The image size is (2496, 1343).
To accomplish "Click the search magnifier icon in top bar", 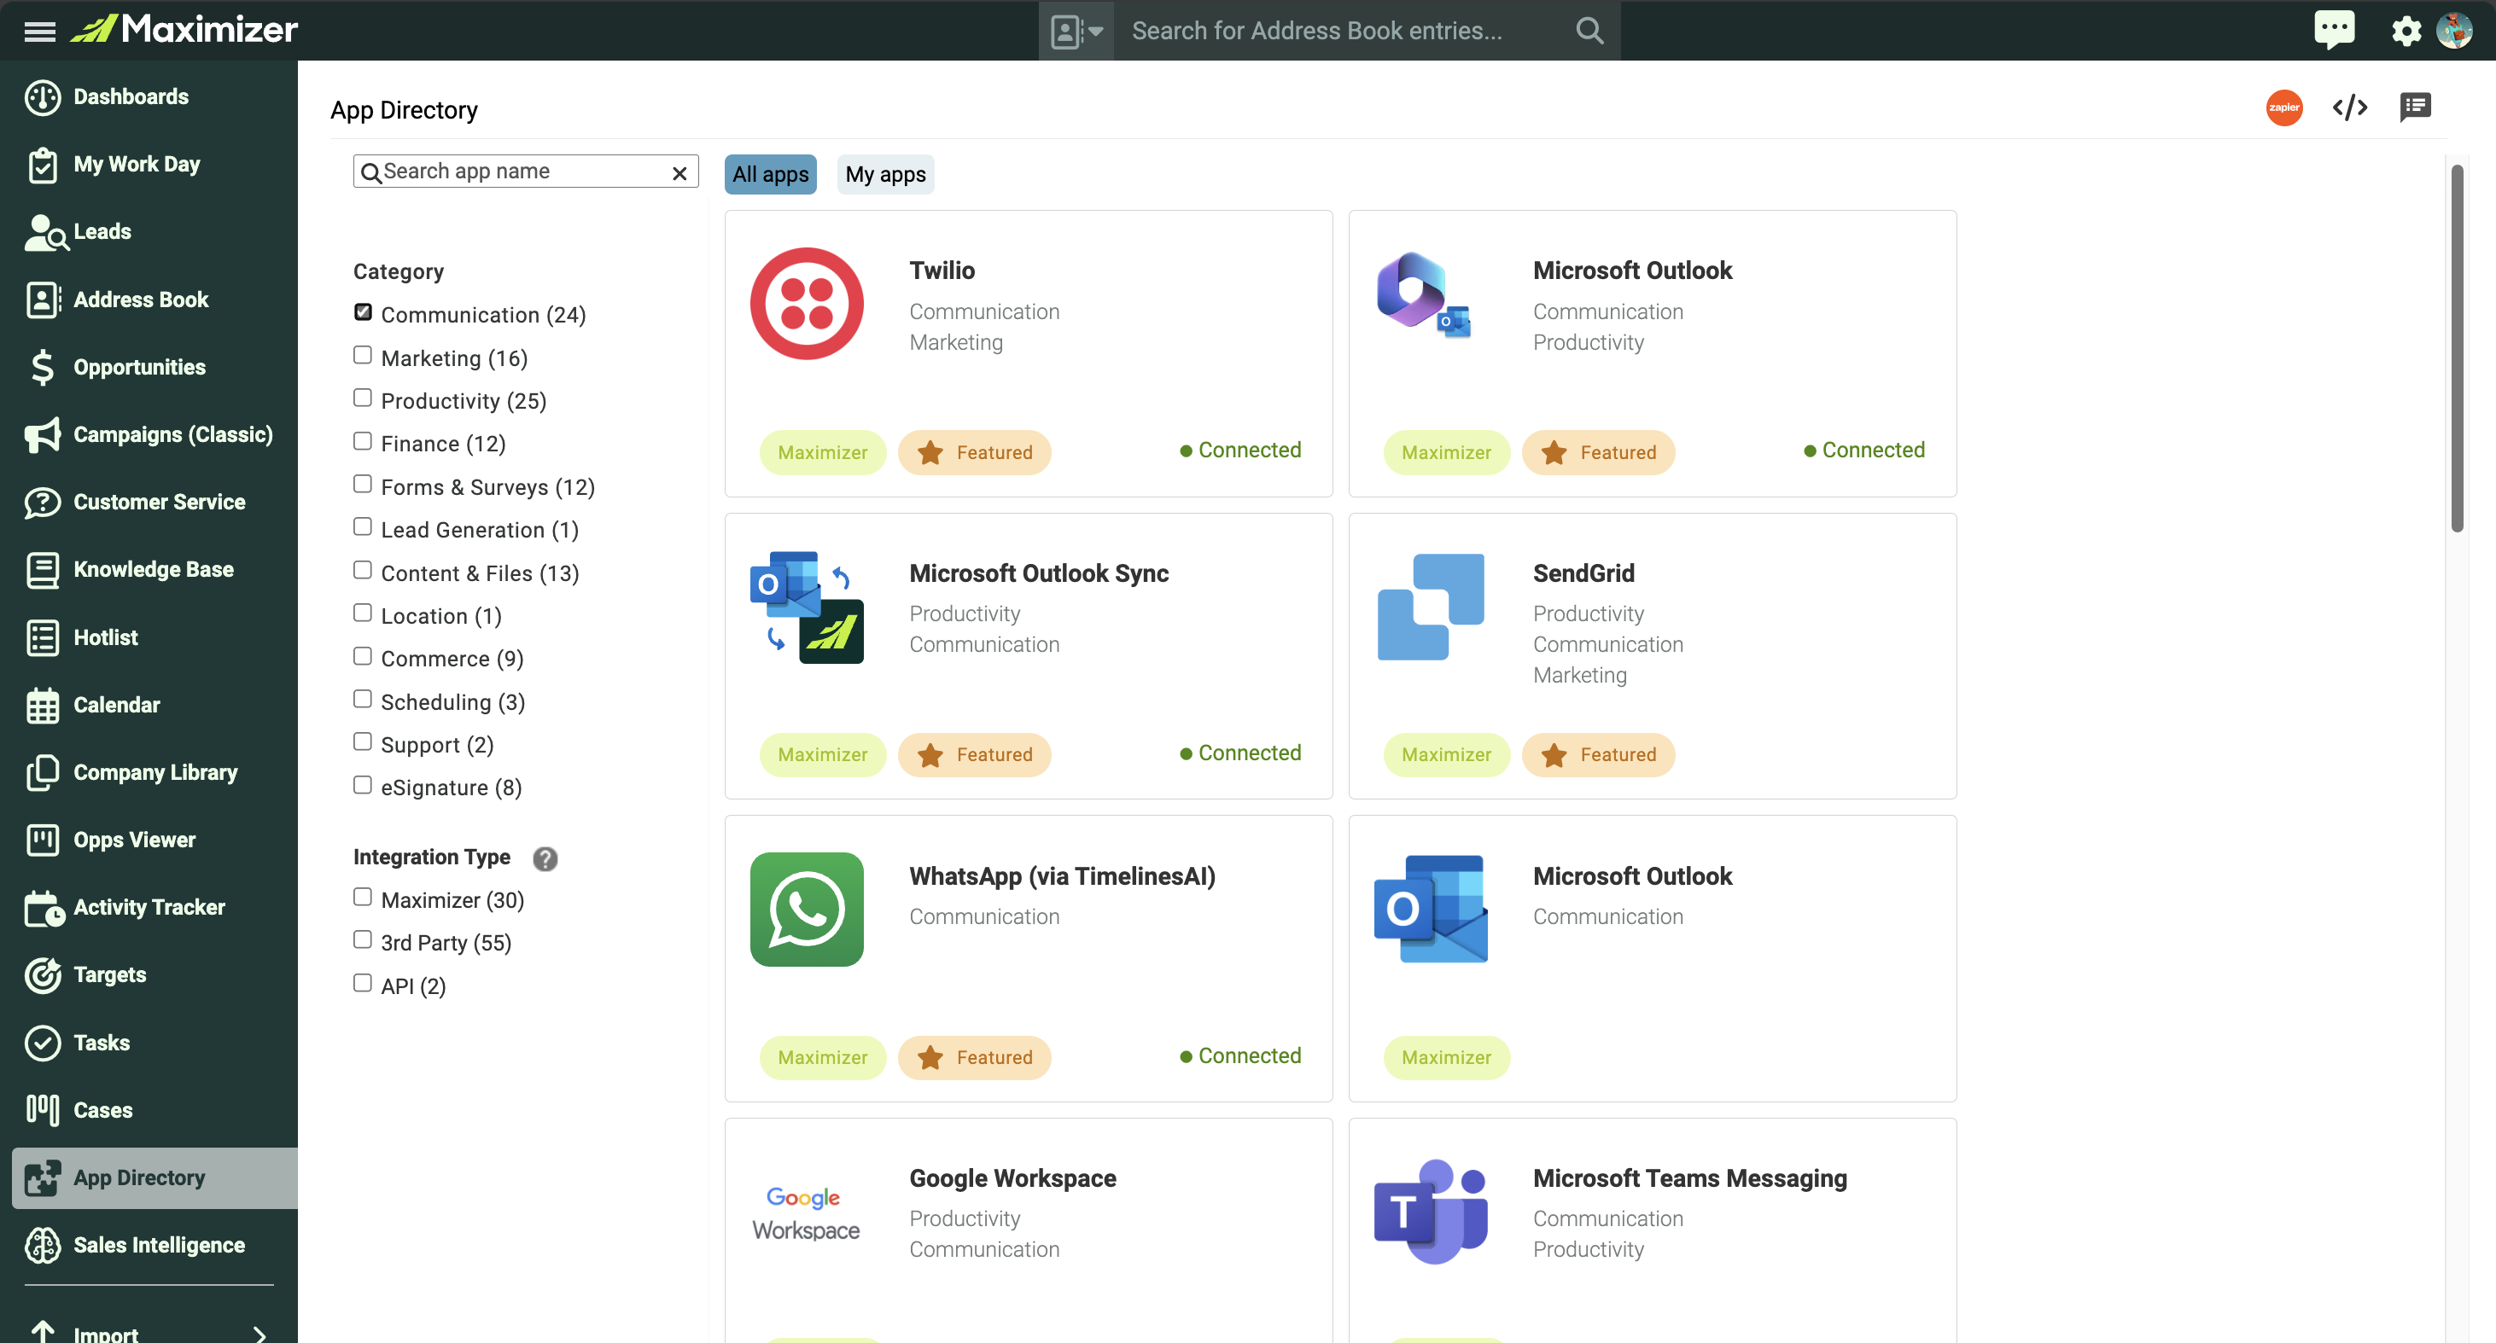I will tap(1589, 31).
